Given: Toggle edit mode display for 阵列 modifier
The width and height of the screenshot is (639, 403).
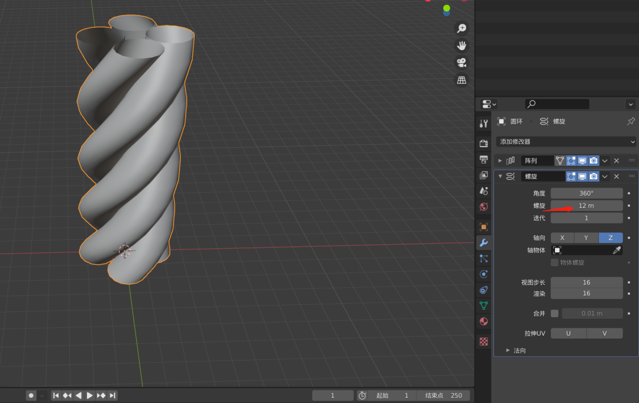Looking at the screenshot, I should click(571, 161).
